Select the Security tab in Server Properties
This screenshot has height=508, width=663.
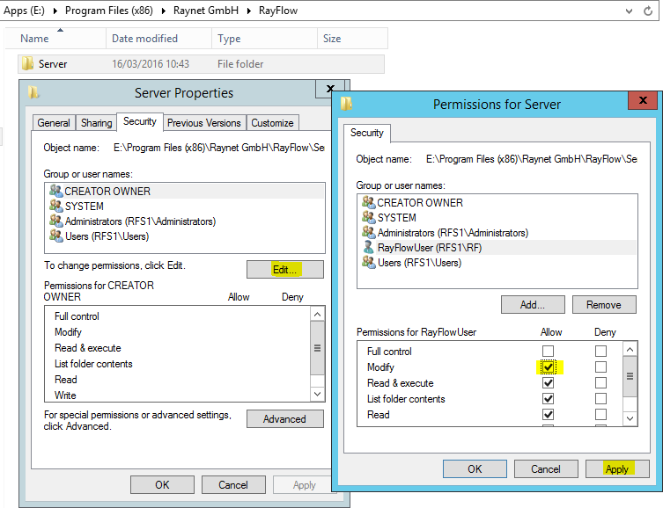[x=140, y=121]
